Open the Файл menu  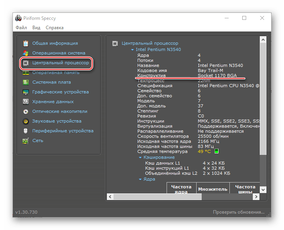(21, 28)
